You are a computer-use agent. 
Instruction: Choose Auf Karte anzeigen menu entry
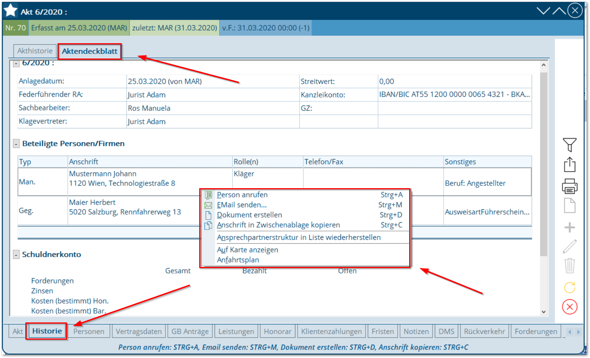click(x=305, y=250)
